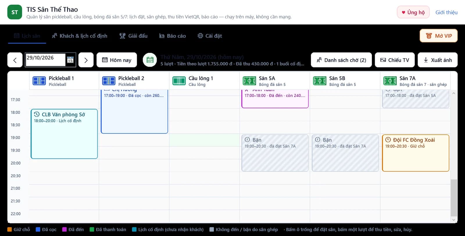Click the Mở VIP button
465x236 pixels.
439,36
